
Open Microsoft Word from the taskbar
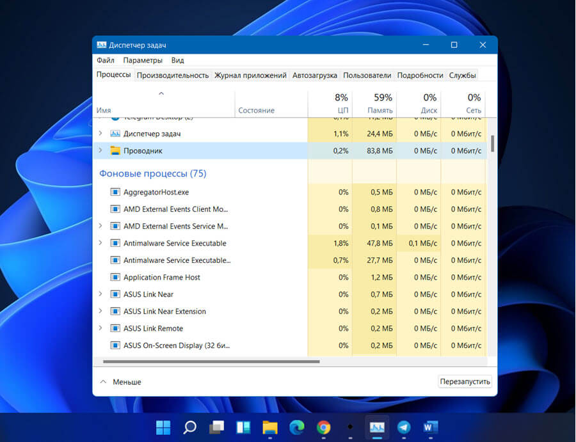(430, 427)
